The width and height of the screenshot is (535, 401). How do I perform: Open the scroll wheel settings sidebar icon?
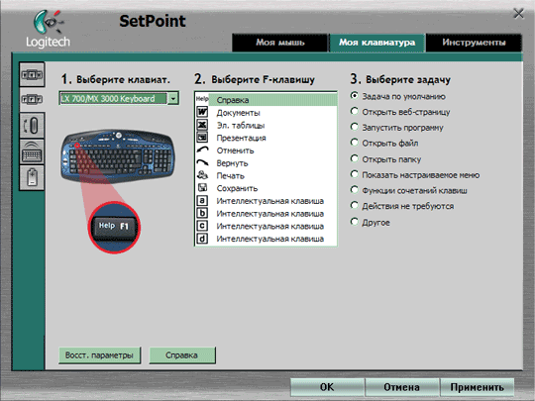click(x=32, y=125)
